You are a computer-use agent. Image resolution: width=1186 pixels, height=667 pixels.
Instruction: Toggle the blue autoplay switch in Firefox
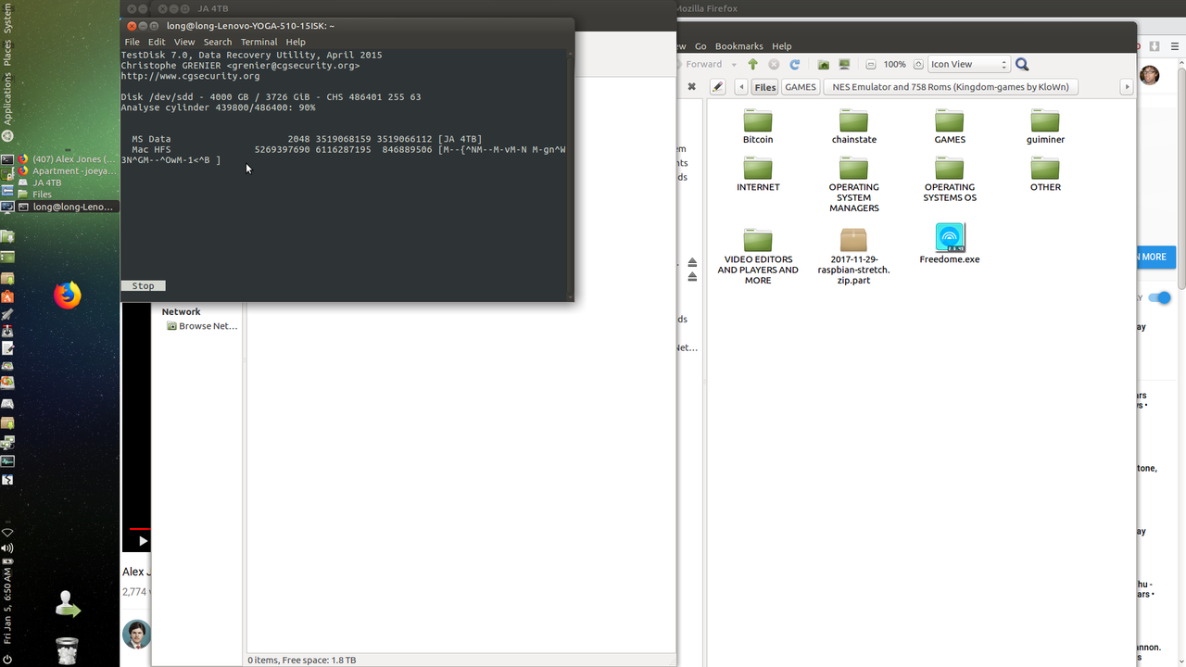[1159, 297]
